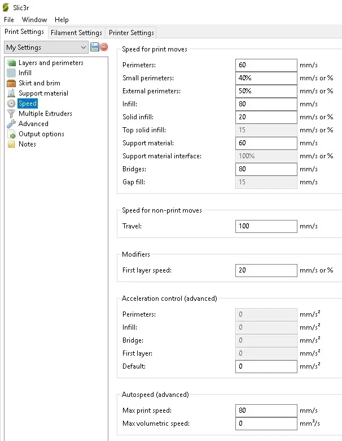342x441 pixels.
Task: Open the Multiple Extruders section
Action: [x=45, y=113]
